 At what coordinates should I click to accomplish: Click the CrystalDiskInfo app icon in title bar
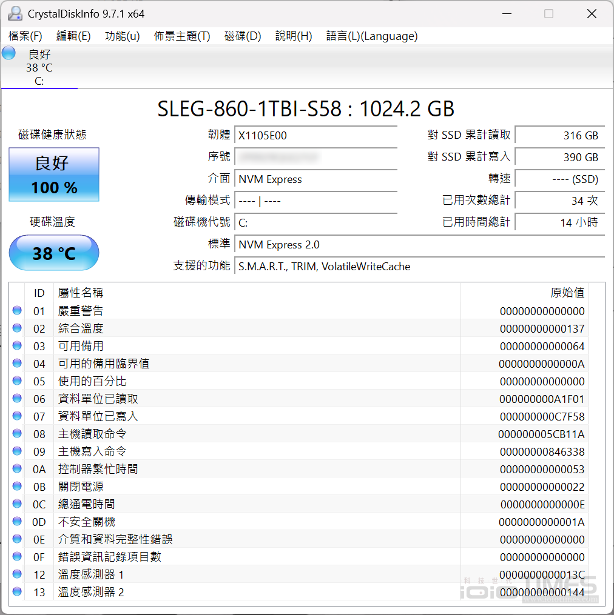click(x=15, y=14)
